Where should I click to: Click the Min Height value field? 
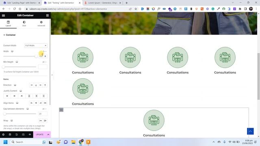tap(43, 67)
